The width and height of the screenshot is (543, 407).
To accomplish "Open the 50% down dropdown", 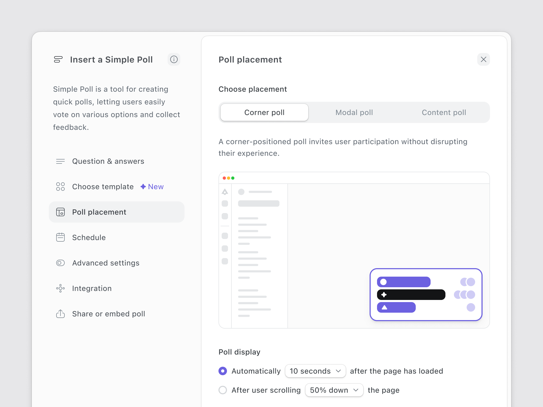I will tap(334, 390).
